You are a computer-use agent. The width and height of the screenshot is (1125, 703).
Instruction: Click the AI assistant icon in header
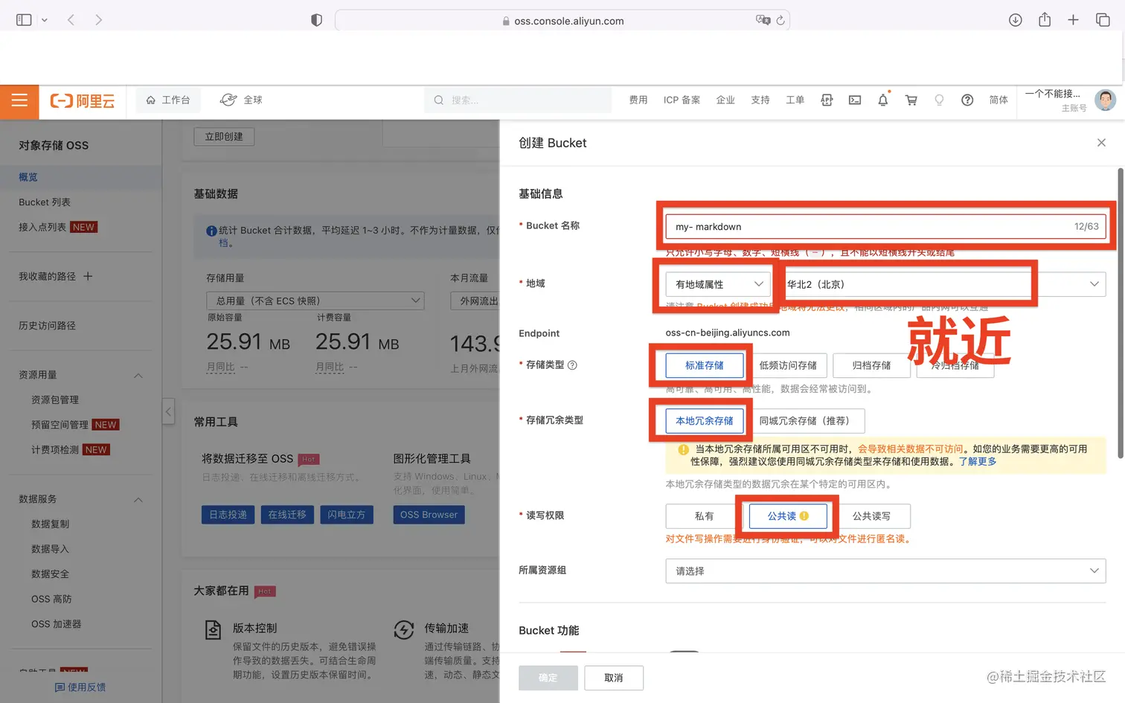coord(827,100)
